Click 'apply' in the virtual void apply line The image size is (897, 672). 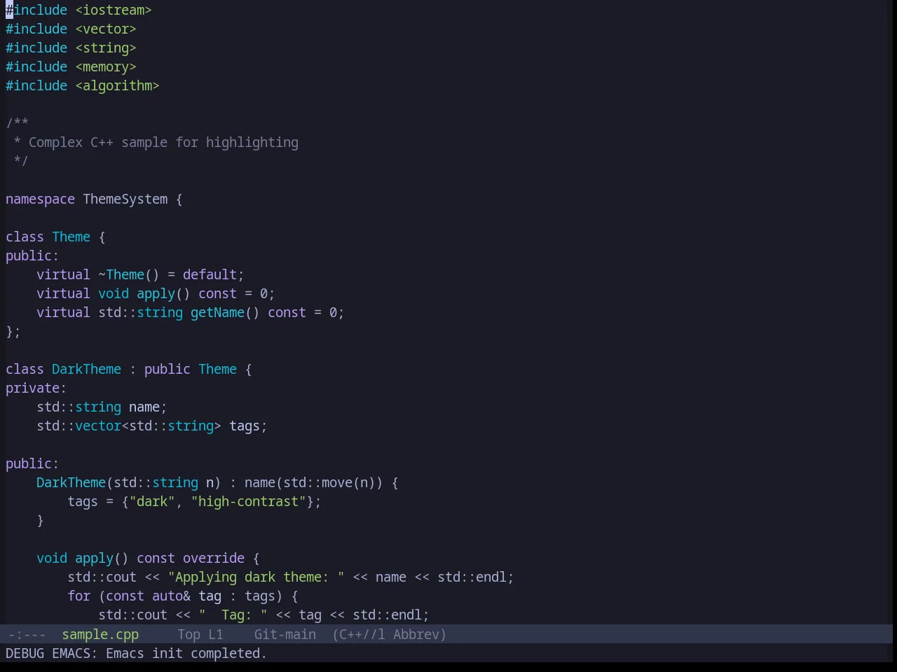(x=156, y=293)
